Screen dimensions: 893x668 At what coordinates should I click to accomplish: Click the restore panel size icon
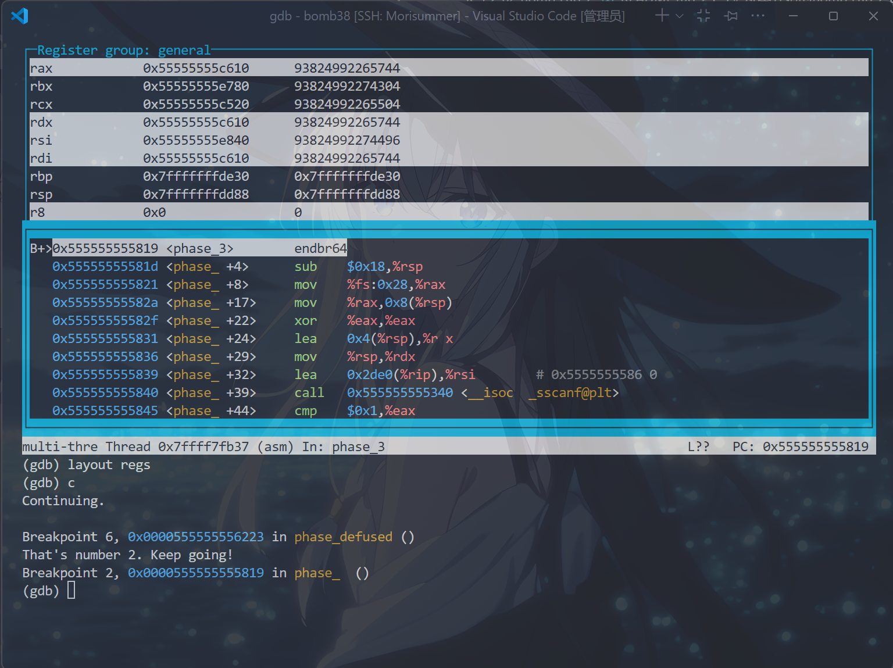(703, 16)
